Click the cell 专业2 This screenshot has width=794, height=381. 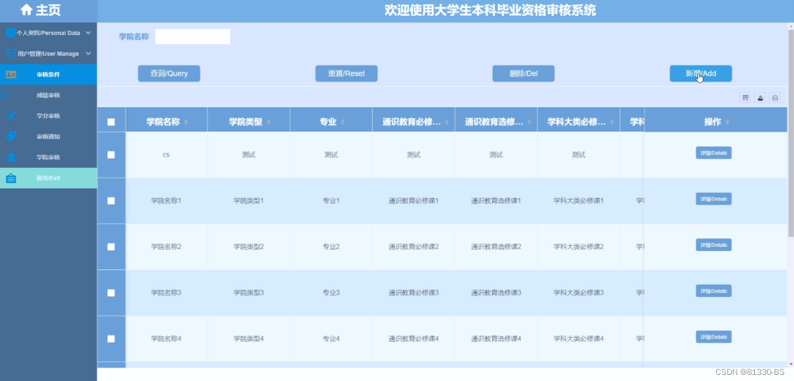[331, 247]
